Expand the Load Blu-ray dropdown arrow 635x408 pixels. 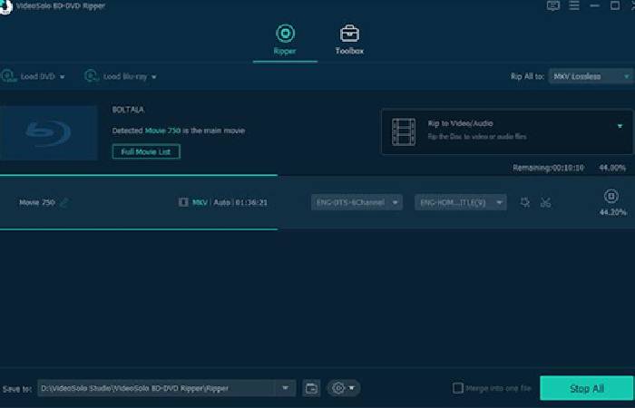pos(154,77)
